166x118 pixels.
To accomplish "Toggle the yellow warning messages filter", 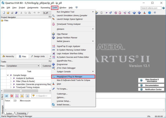I will click(22, 96).
